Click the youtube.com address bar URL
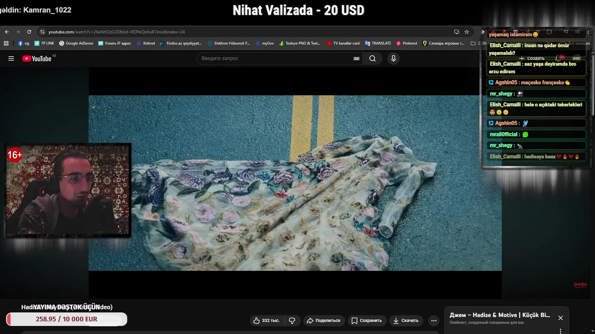595x334 pixels. [116, 32]
